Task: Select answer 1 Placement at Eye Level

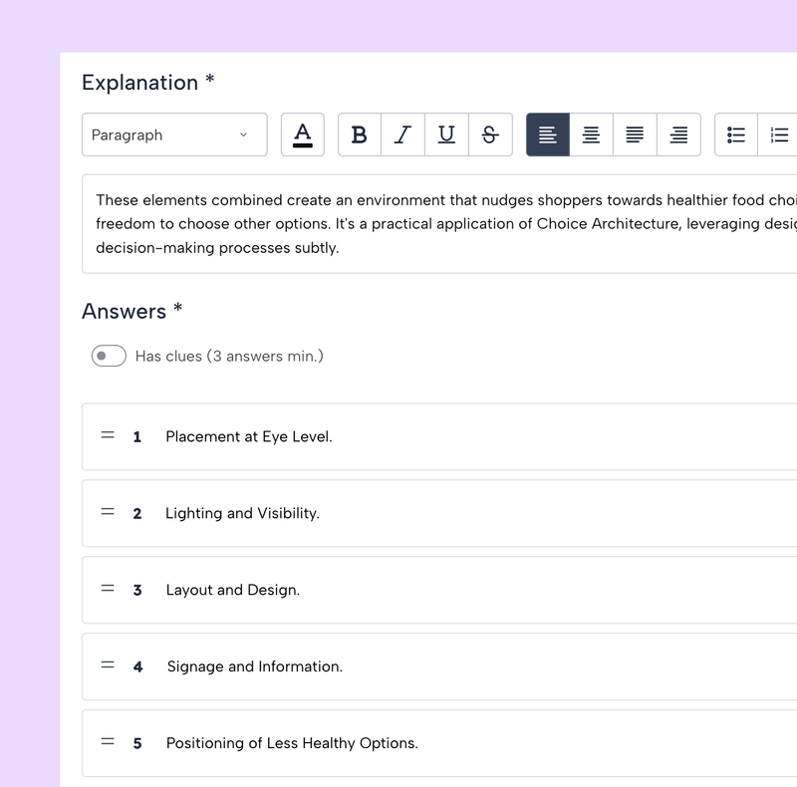Action: [249, 436]
